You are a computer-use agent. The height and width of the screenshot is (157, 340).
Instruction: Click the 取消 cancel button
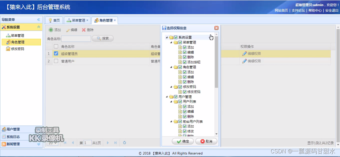point(206,141)
